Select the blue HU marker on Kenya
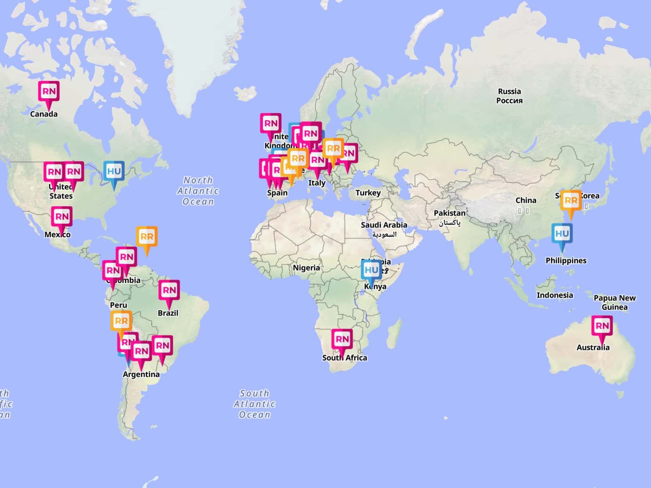Viewport: 651px width, 488px height. pyautogui.click(x=371, y=270)
